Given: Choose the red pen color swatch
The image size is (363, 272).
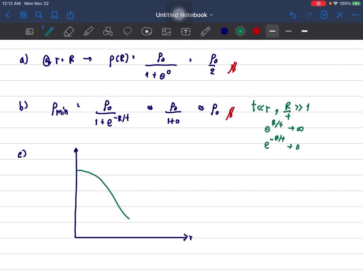Looking at the screenshot, I should [x=256, y=31].
